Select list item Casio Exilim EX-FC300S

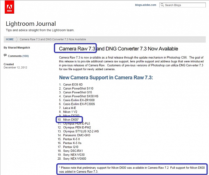(x=79, y=104)
